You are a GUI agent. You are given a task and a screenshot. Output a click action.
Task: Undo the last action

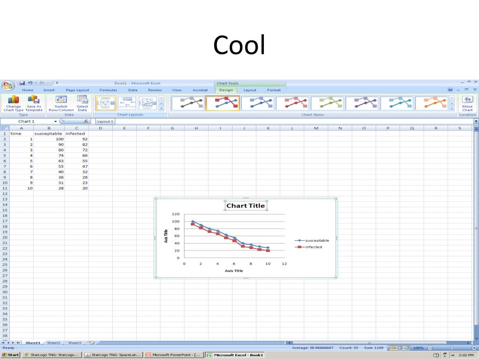point(30,83)
